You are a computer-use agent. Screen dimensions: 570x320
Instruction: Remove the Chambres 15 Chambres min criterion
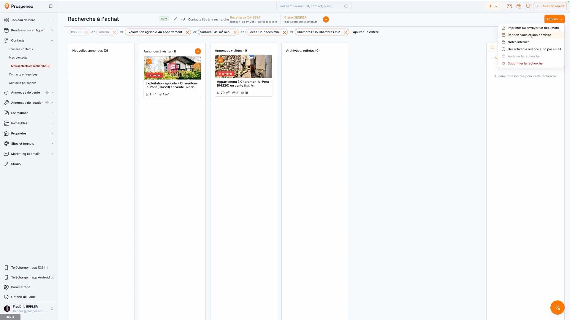[346, 32]
